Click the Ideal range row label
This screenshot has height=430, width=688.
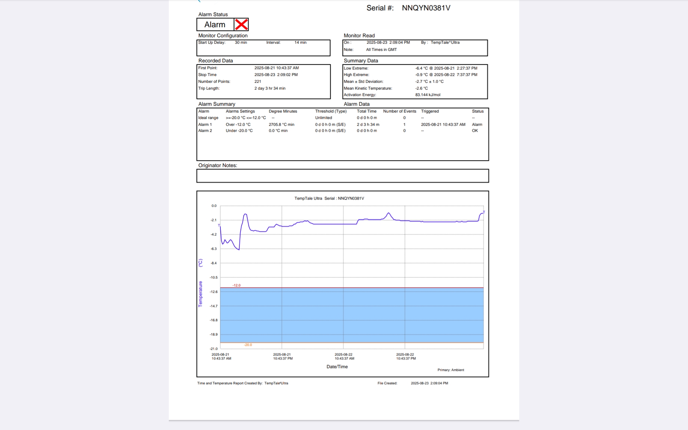(x=208, y=118)
